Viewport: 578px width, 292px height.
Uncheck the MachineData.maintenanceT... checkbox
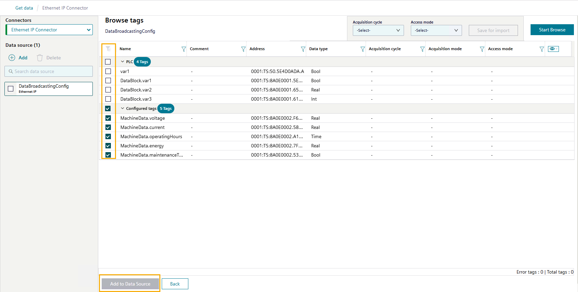(108, 155)
